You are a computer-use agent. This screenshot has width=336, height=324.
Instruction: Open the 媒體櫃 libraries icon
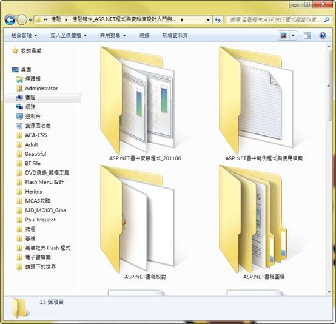click(x=19, y=79)
